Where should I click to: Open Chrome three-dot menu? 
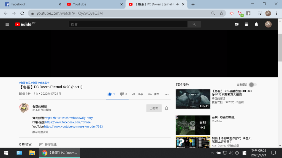276,13
